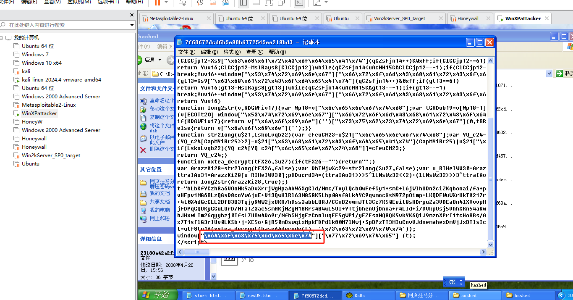Image resolution: width=573 pixels, height=300 pixels.
Task: Open the power options dropdown beside pause
Action: pyautogui.click(x=167, y=3)
